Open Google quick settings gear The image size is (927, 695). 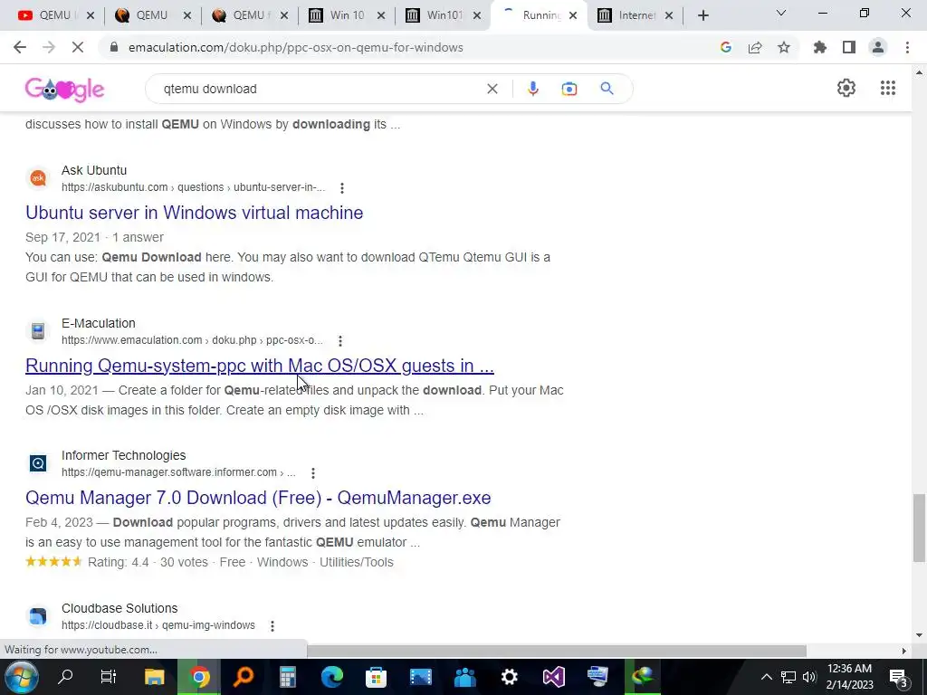tap(846, 88)
